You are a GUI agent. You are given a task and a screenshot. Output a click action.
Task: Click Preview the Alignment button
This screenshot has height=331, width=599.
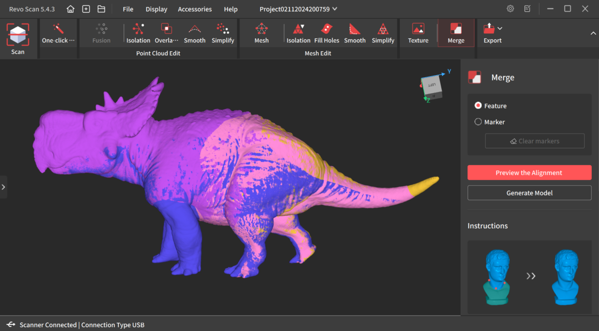click(x=529, y=172)
